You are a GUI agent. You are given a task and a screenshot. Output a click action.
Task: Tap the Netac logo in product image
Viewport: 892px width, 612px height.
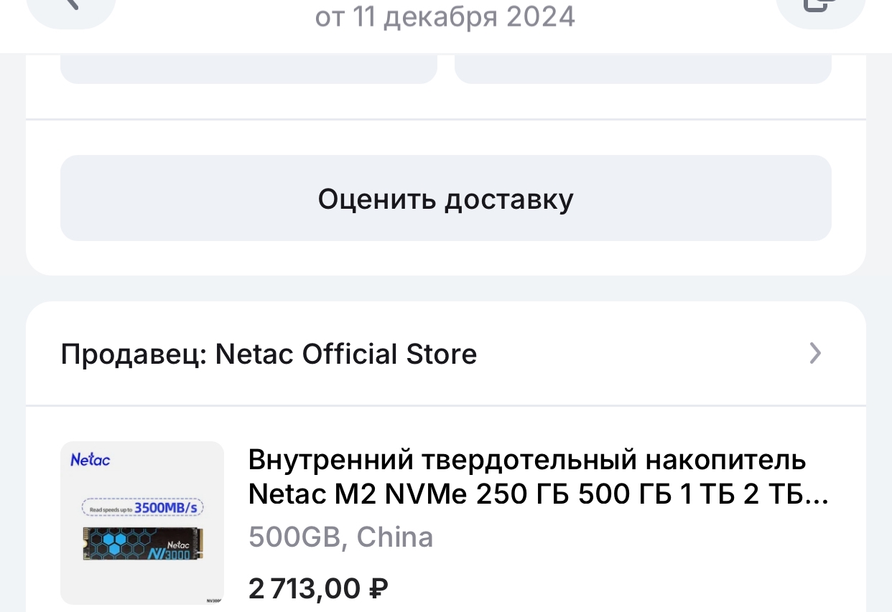coord(90,460)
